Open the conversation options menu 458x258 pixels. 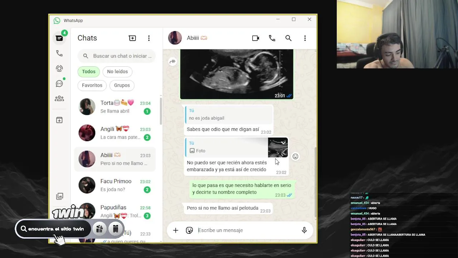(305, 38)
